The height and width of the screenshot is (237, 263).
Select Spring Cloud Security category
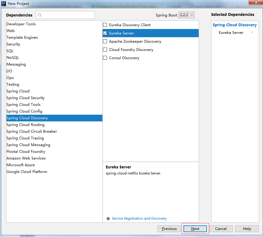pos(54,98)
